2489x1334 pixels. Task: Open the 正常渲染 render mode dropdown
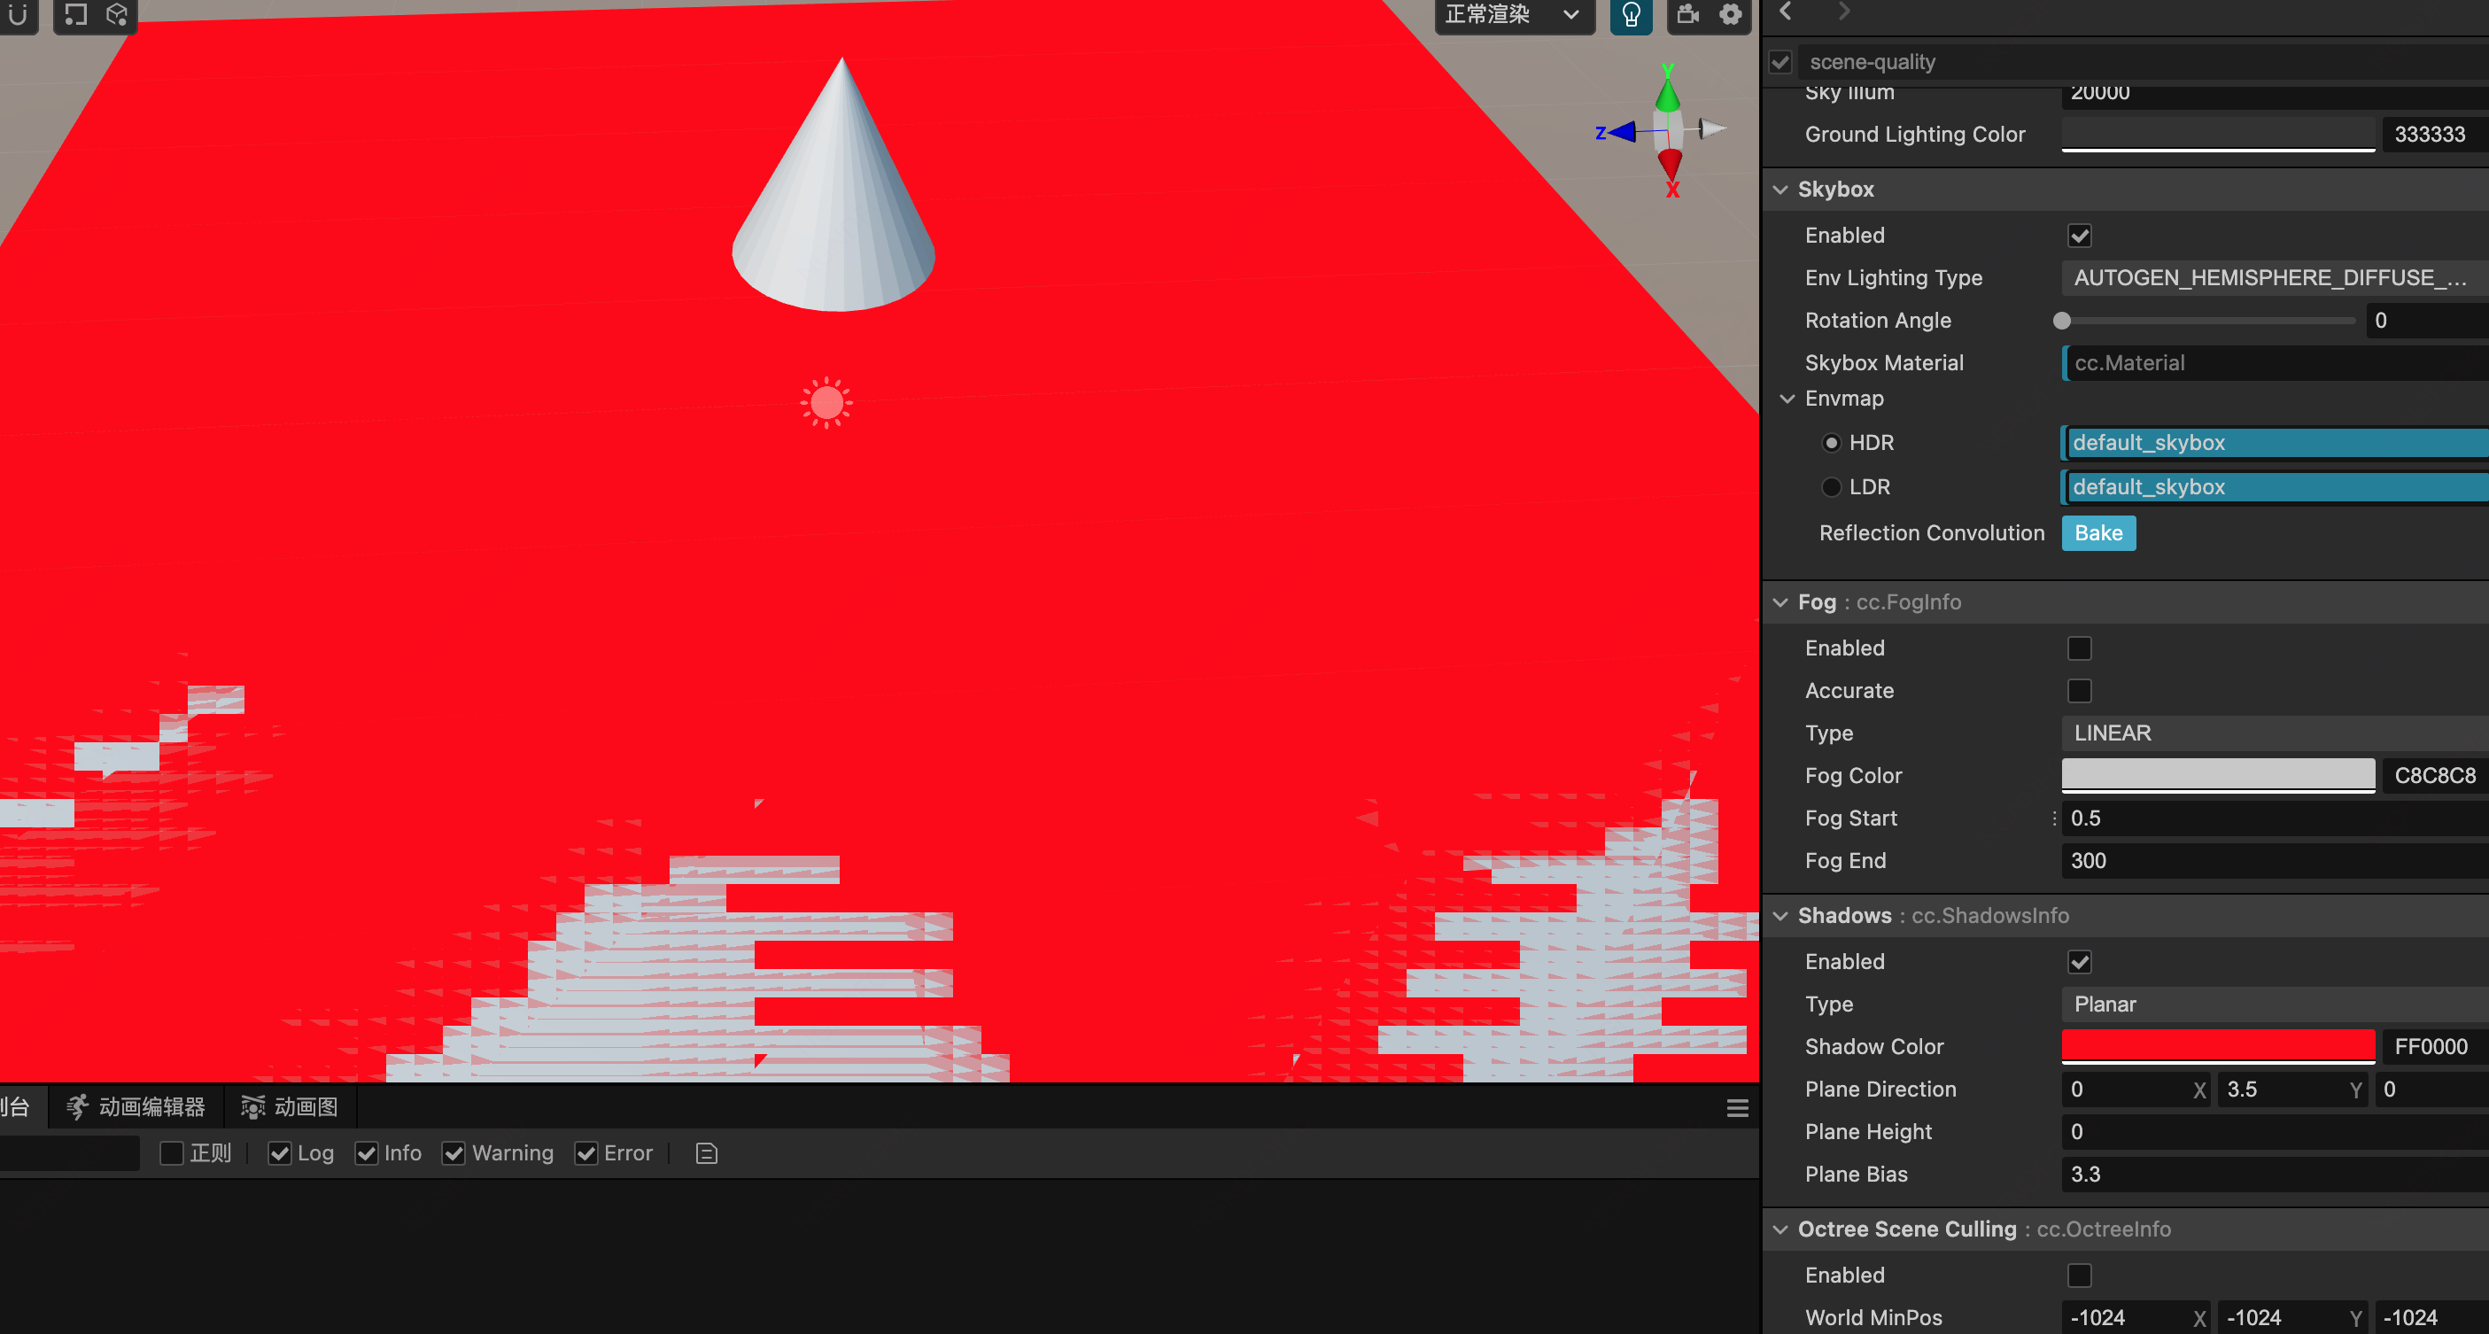(1513, 15)
